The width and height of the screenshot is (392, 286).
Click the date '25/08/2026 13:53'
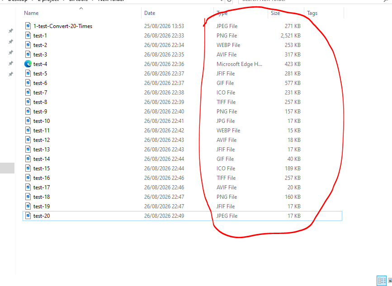tap(164, 26)
